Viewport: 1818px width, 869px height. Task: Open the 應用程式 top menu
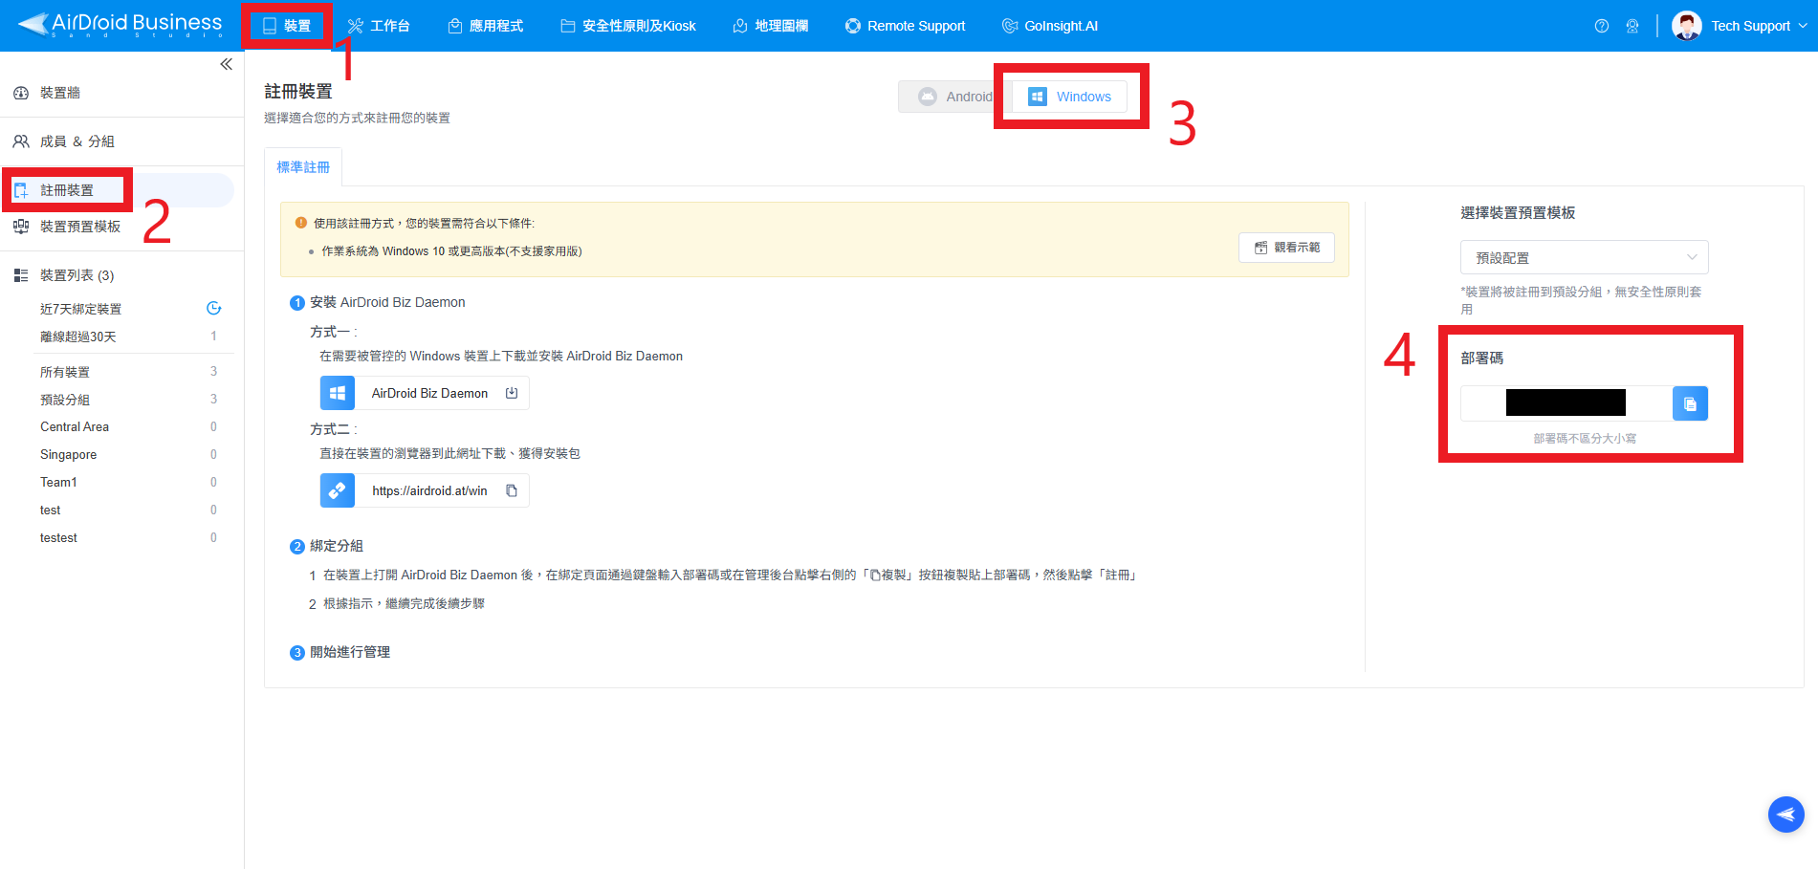(486, 26)
